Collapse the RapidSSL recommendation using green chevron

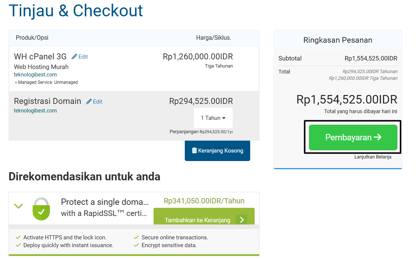19,206
